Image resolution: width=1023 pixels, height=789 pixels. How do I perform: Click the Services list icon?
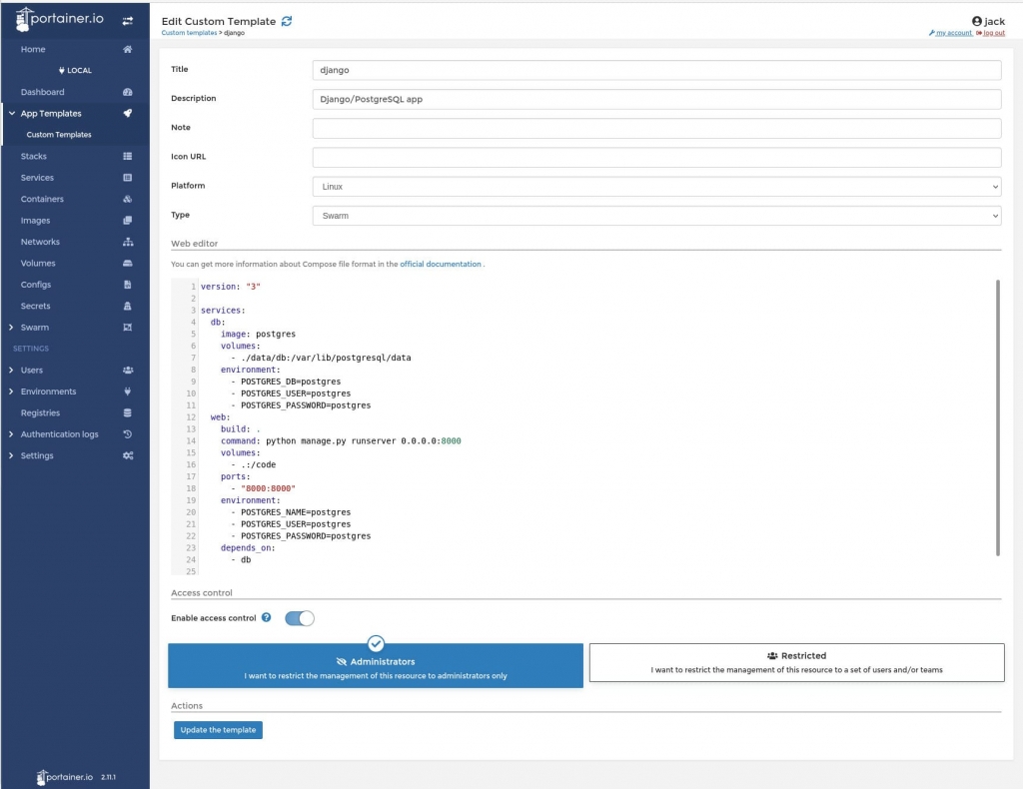click(127, 178)
